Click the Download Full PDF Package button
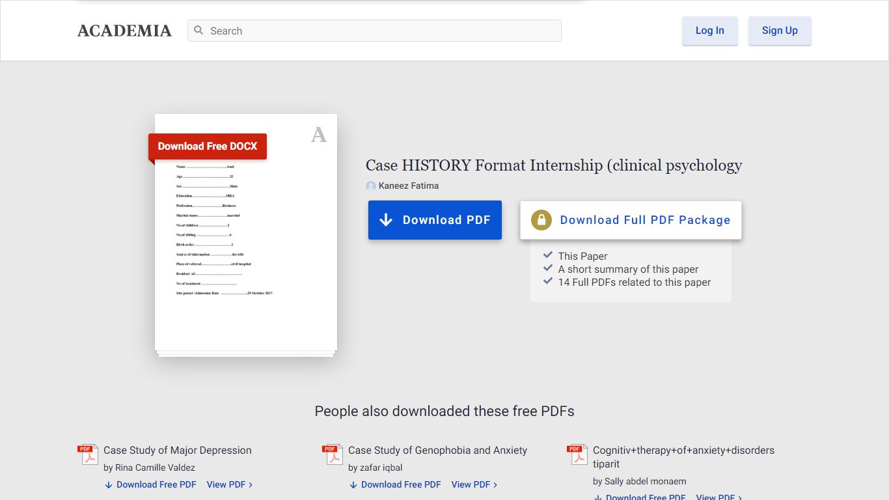The width and height of the screenshot is (889, 500). coord(631,220)
